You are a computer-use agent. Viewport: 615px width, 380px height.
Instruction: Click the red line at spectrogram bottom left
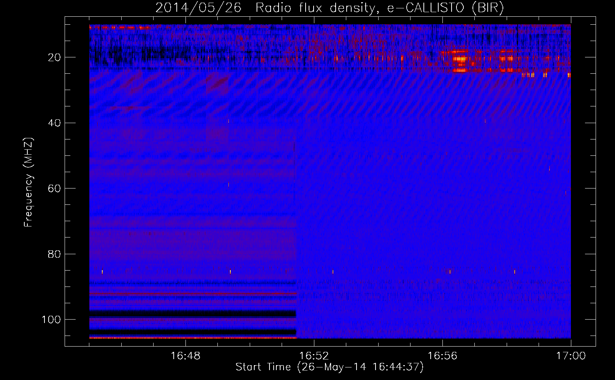click(193, 337)
